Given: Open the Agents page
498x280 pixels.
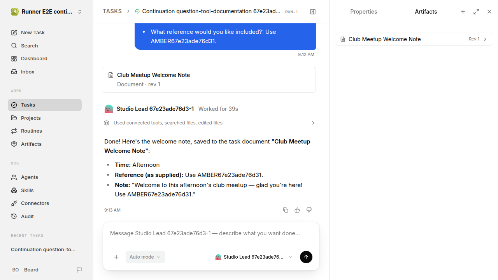Looking at the screenshot, I should tap(45, 177).
